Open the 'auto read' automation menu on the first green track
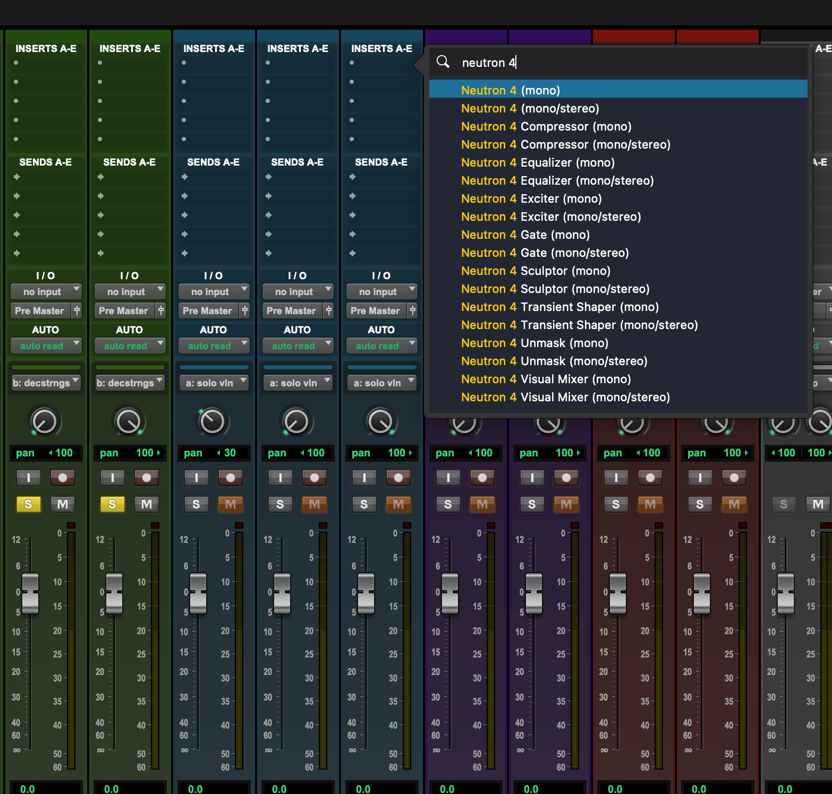 click(x=46, y=346)
